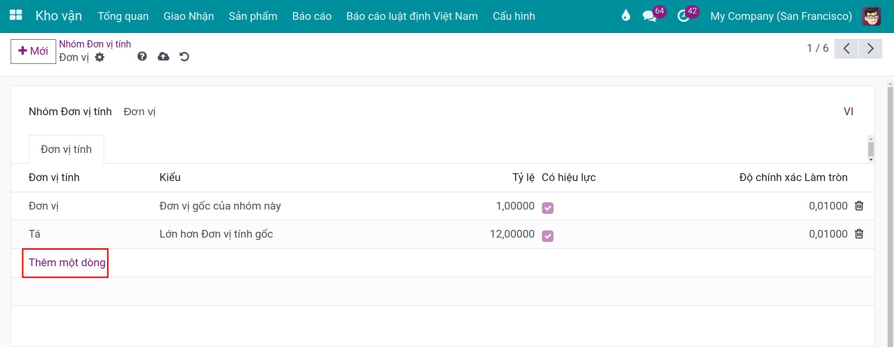The image size is (894, 347).
Task: Click 0,01000 rounding in Đơn vị row
Action: coord(828,206)
